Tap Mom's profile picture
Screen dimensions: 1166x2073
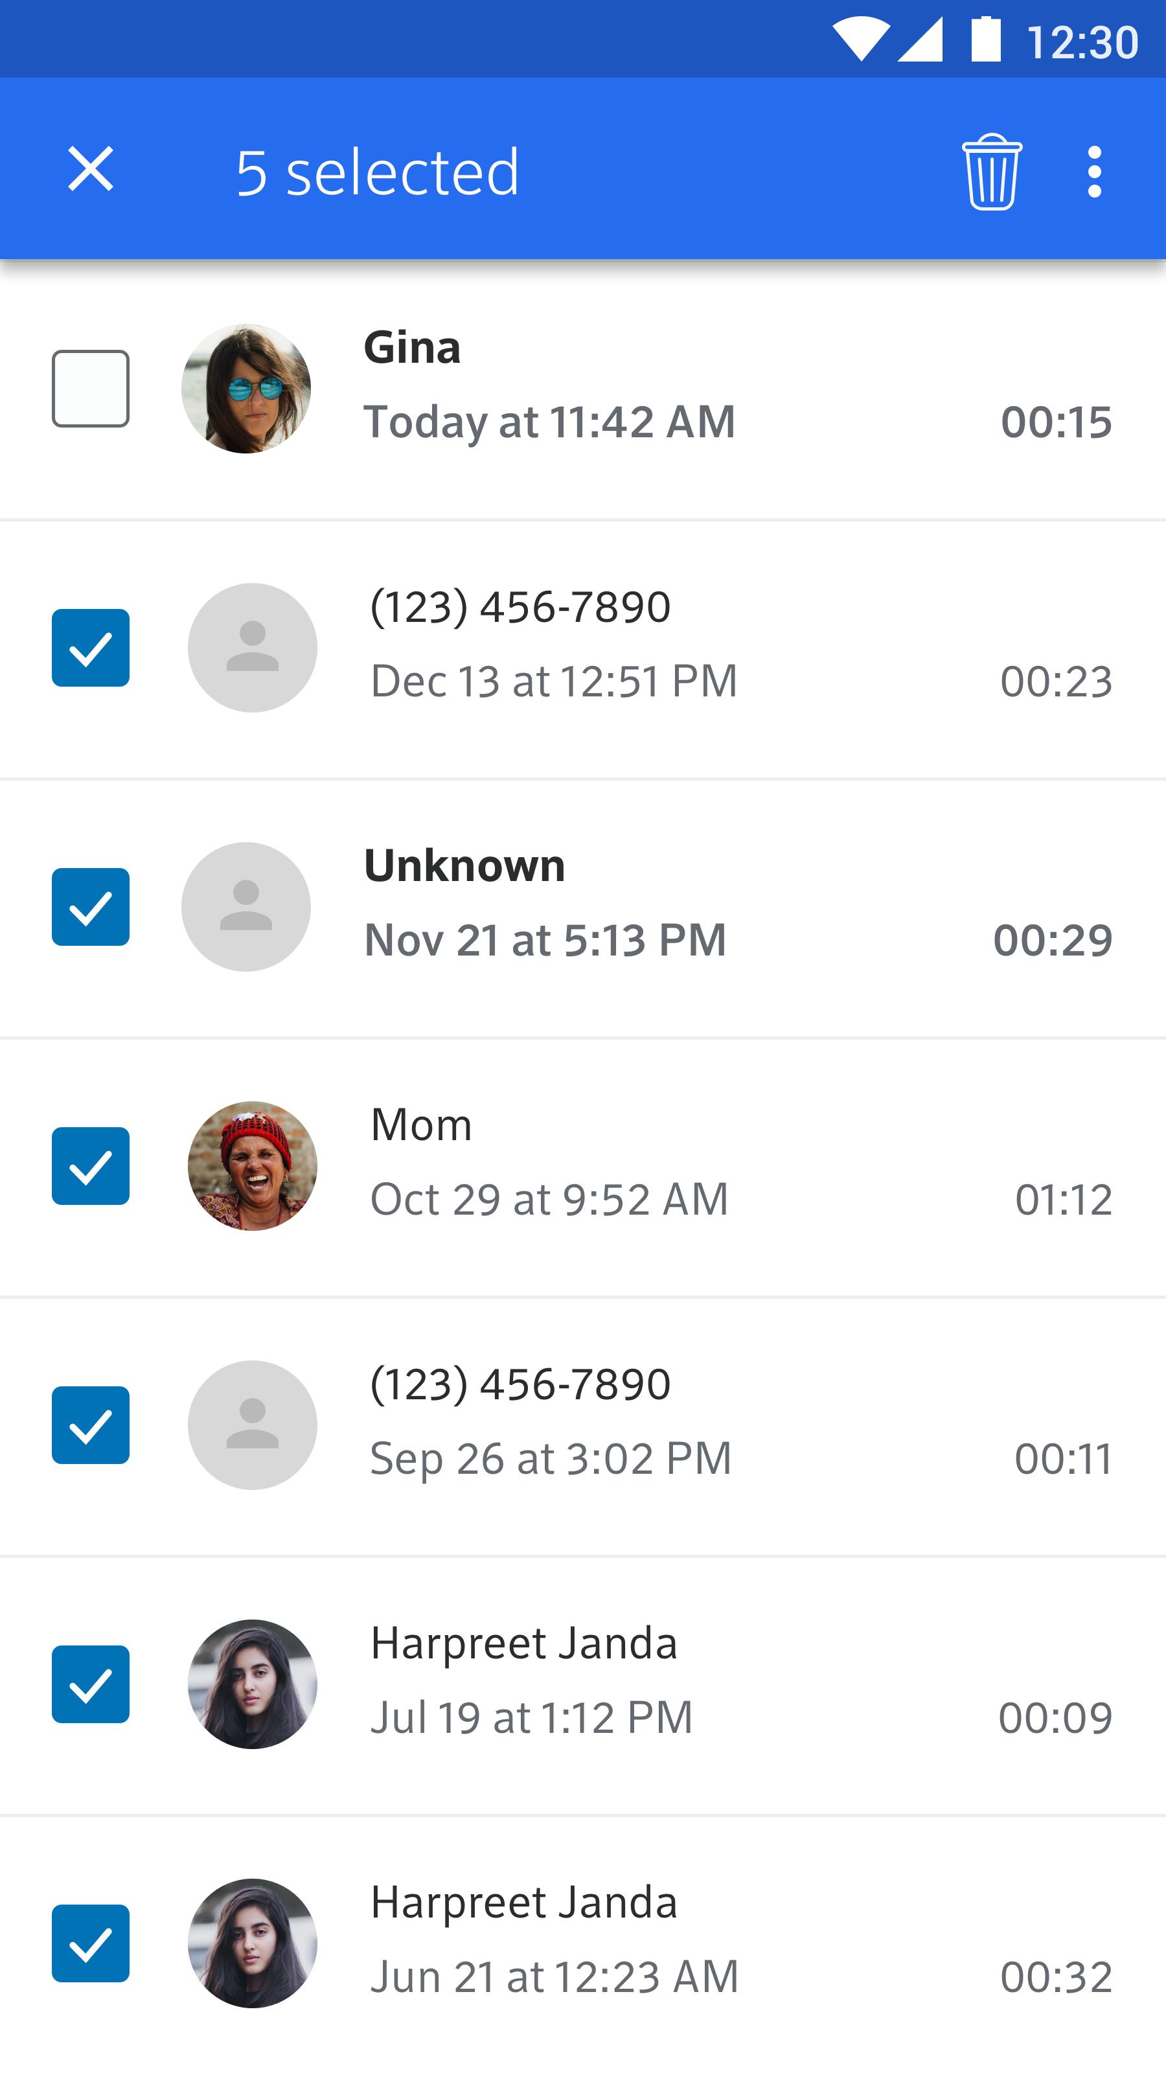click(x=252, y=1166)
